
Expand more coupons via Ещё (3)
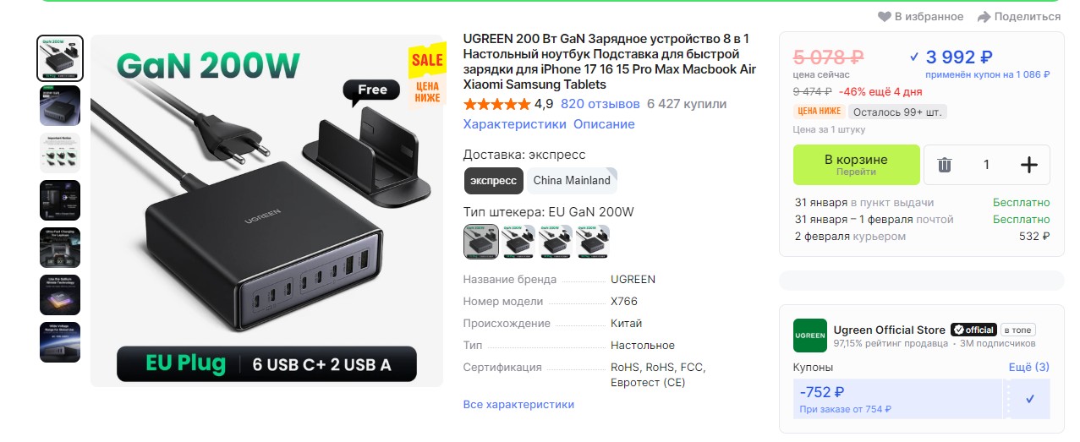[x=1029, y=367]
